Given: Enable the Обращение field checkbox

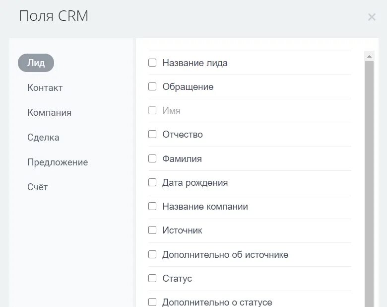Looking at the screenshot, I should [152, 86].
